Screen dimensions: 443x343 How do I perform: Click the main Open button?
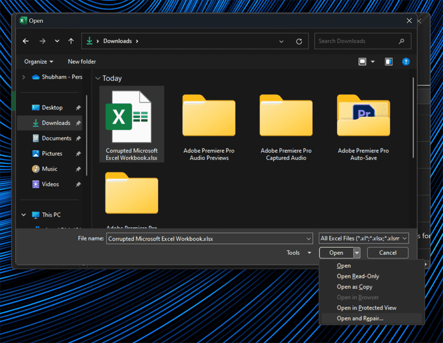click(336, 253)
